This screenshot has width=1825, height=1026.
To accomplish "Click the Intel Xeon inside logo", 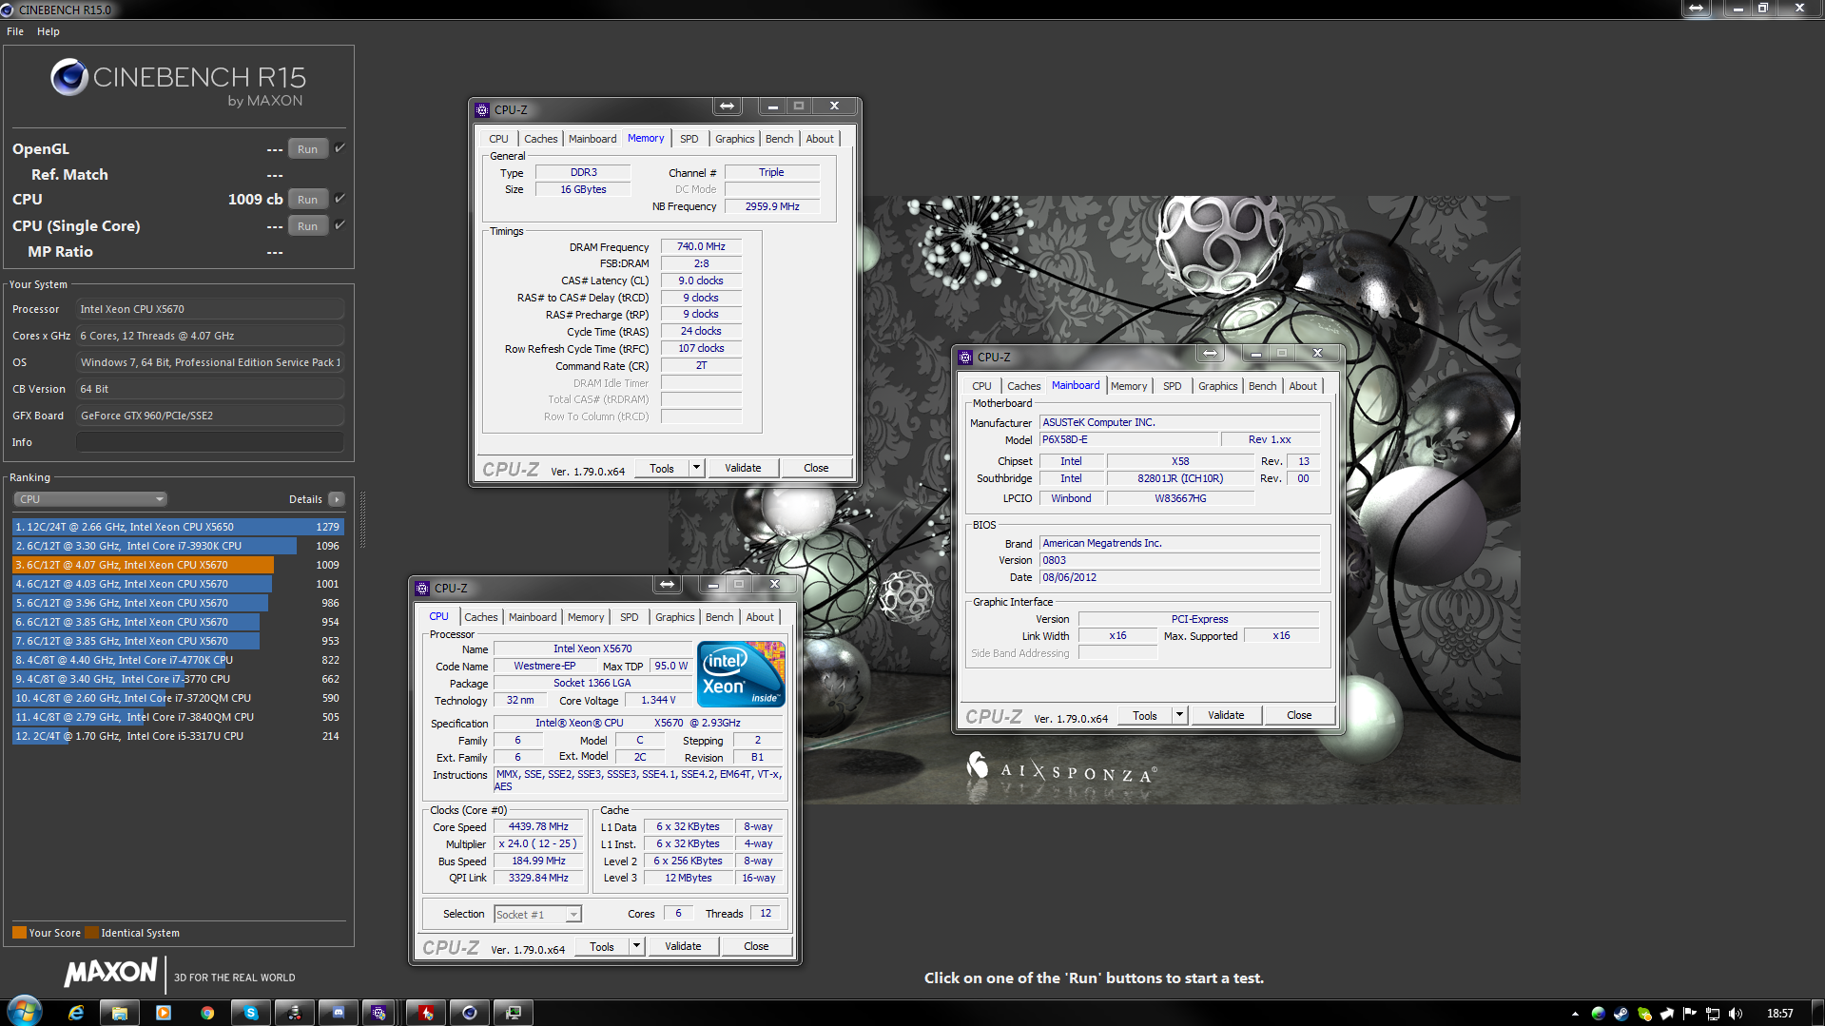I will coord(741,673).
